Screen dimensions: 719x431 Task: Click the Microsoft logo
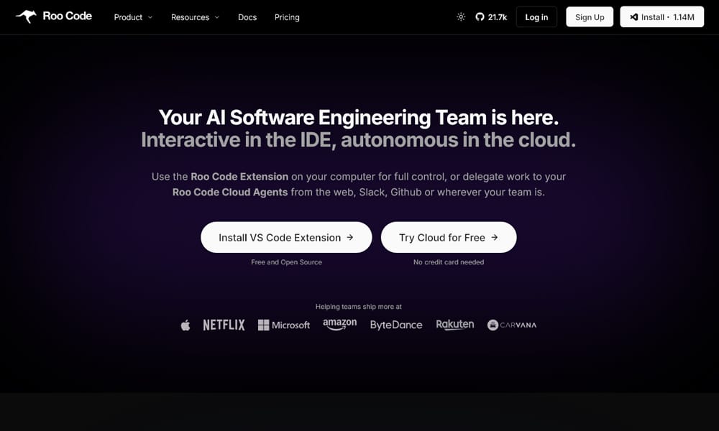(x=284, y=325)
